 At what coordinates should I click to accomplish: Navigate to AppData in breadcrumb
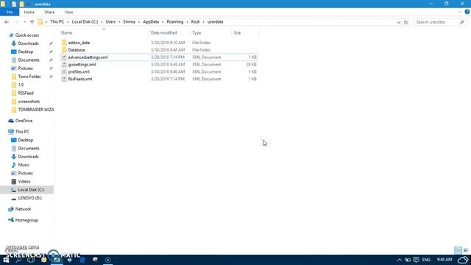click(151, 22)
